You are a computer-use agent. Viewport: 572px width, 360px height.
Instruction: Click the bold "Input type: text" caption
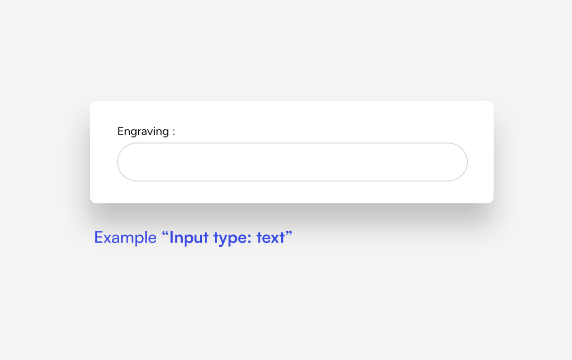pos(227,238)
